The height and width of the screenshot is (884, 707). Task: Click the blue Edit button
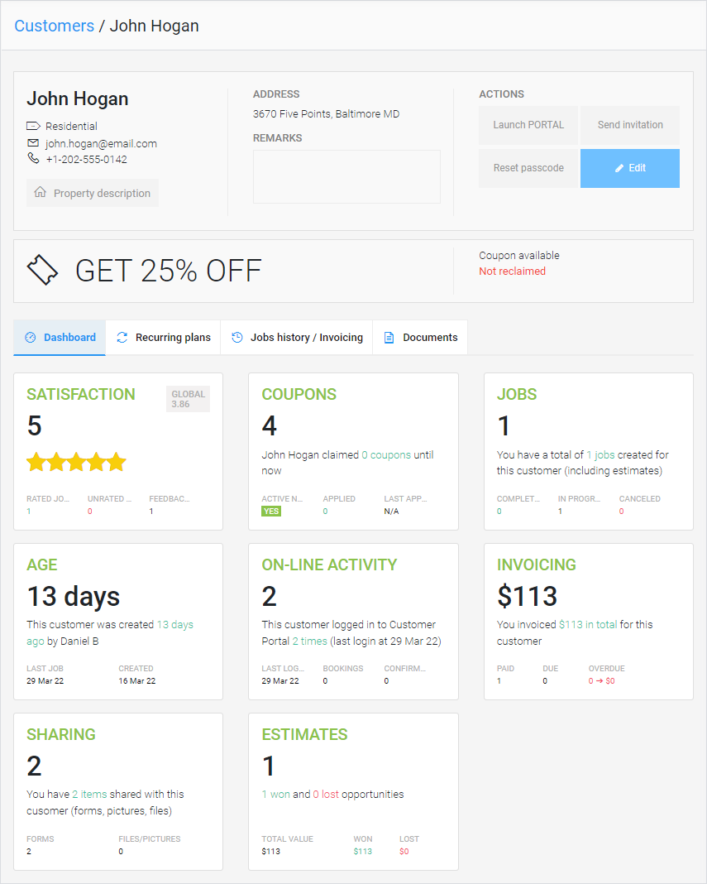point(630,168)
